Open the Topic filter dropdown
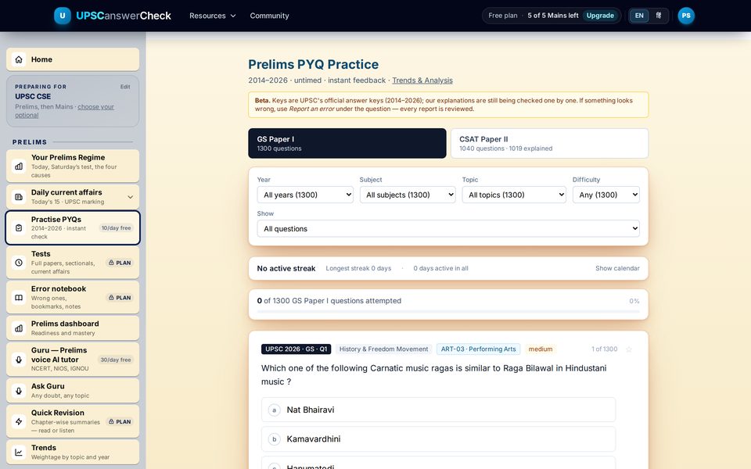Viewport: 751px width, 469px height. (x=514, y=195)
